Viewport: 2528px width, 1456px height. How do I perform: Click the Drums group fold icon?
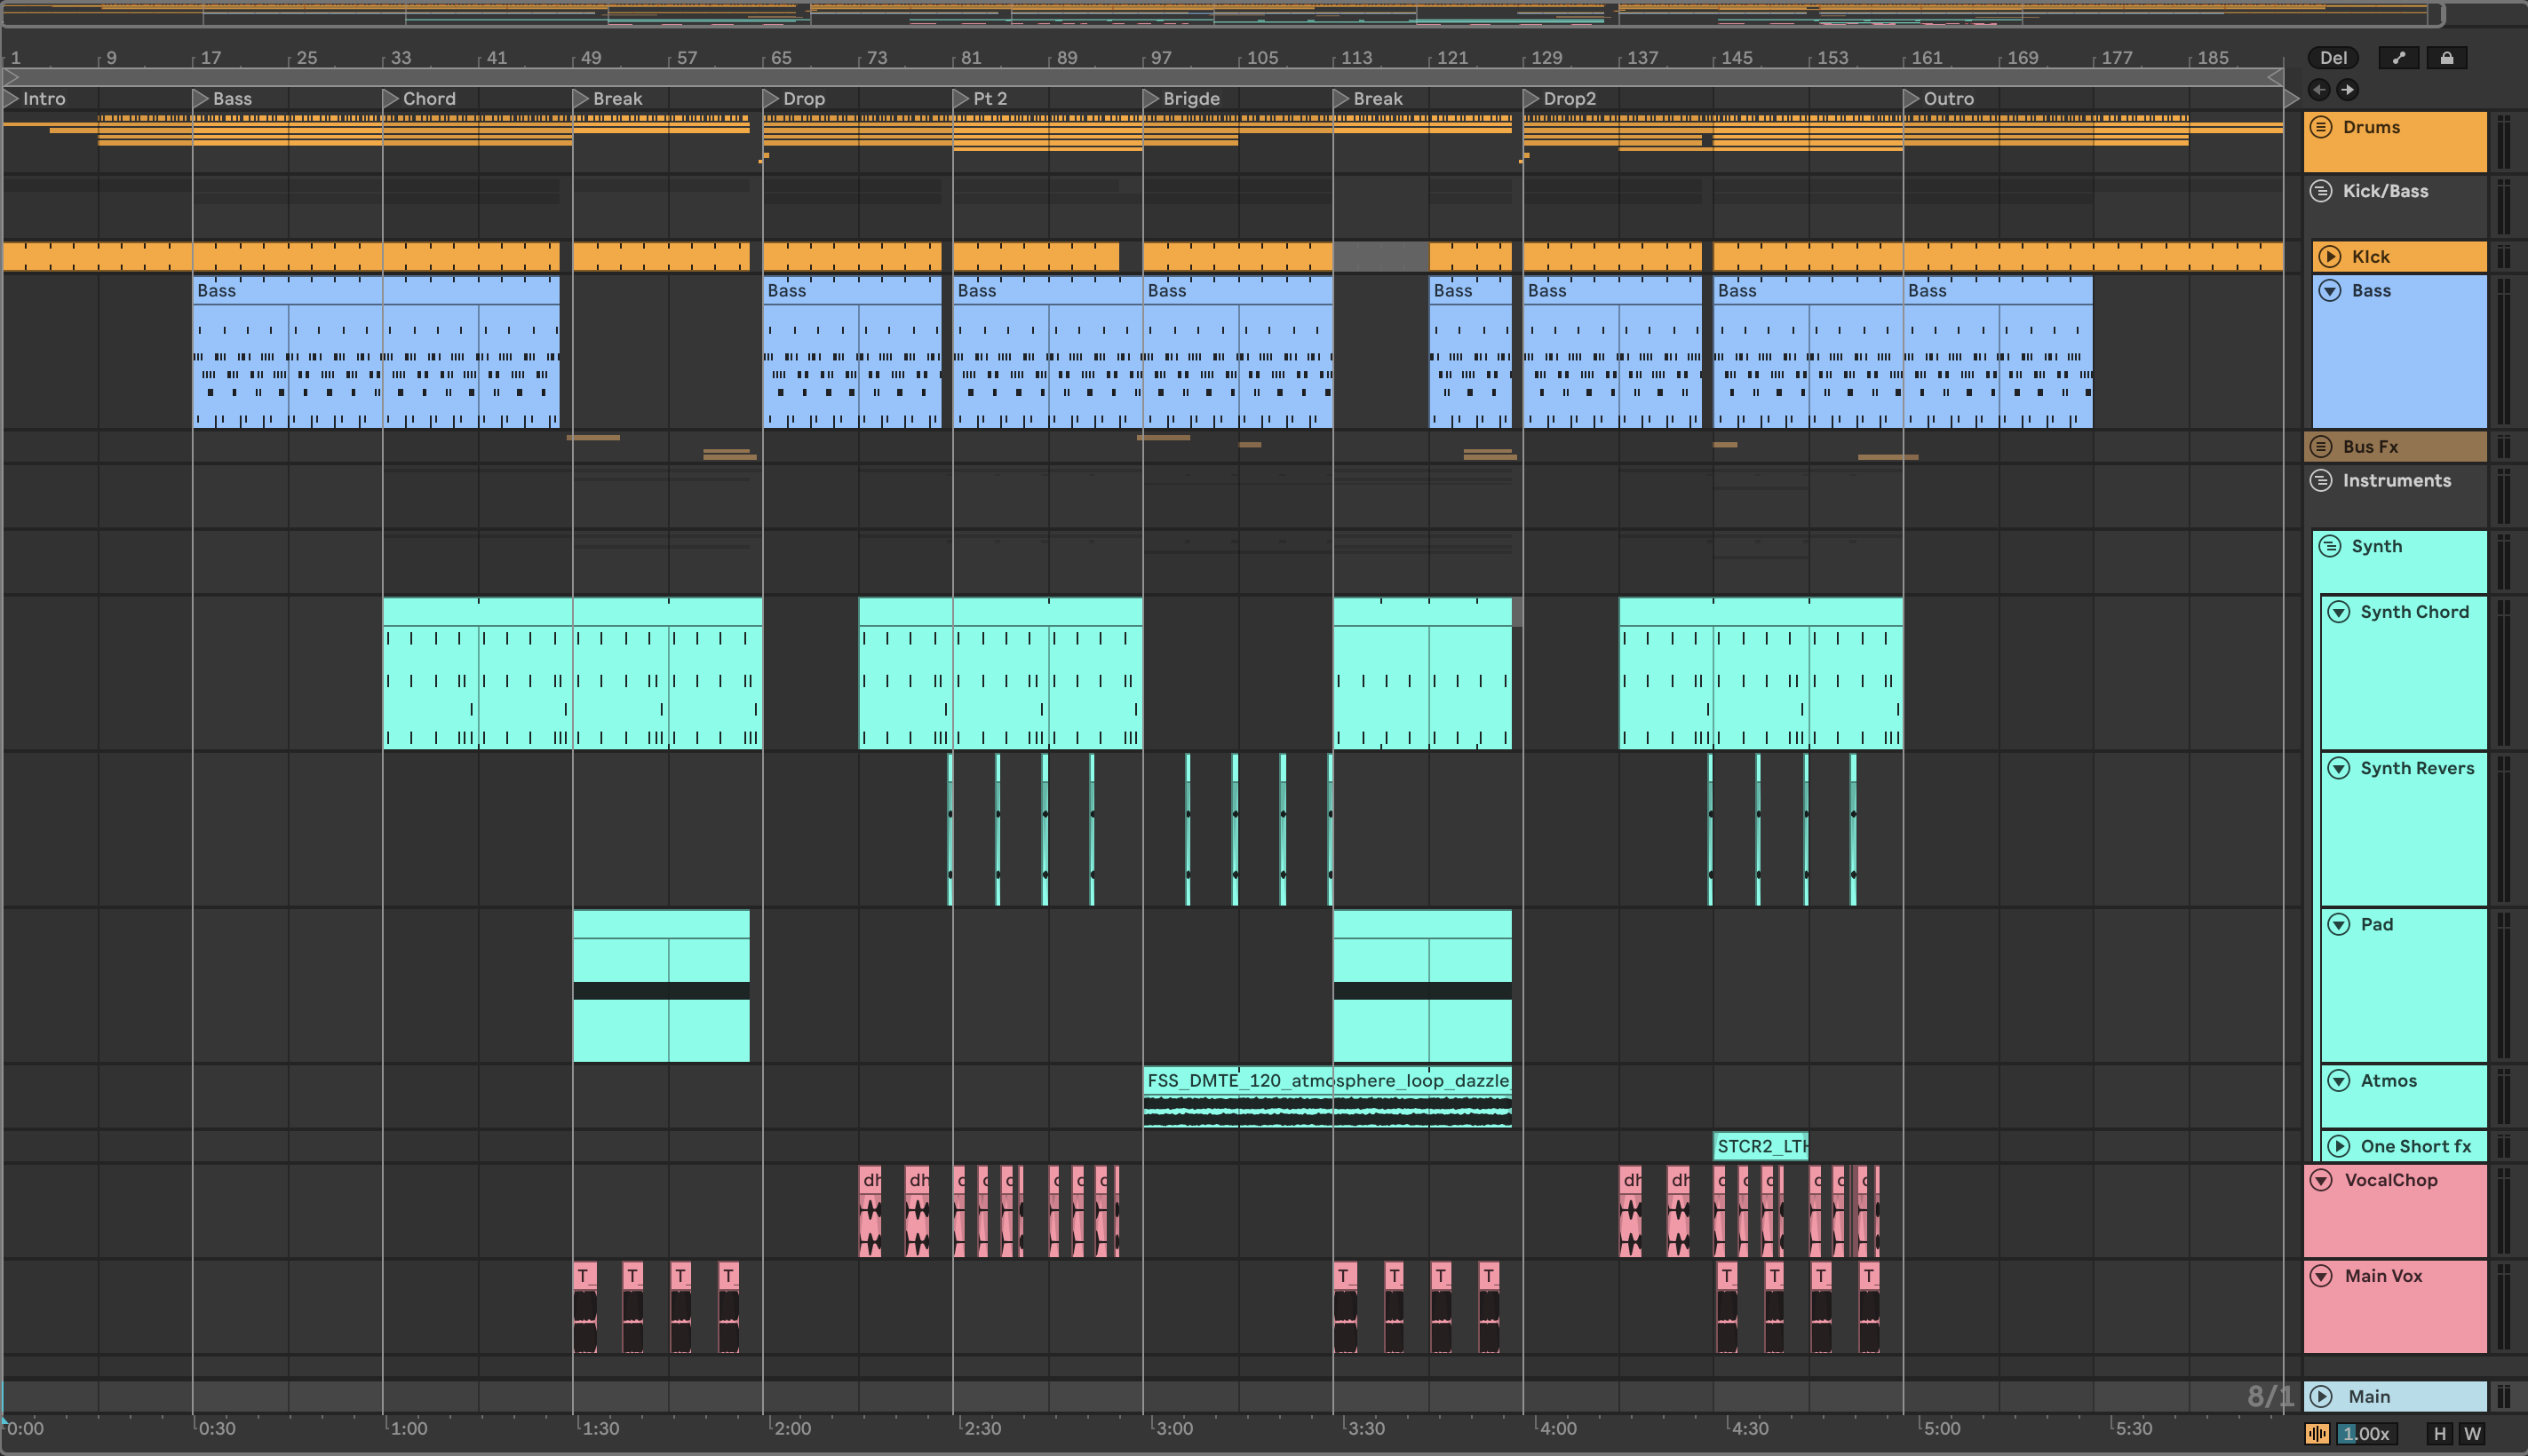(x=2322, y=127)
